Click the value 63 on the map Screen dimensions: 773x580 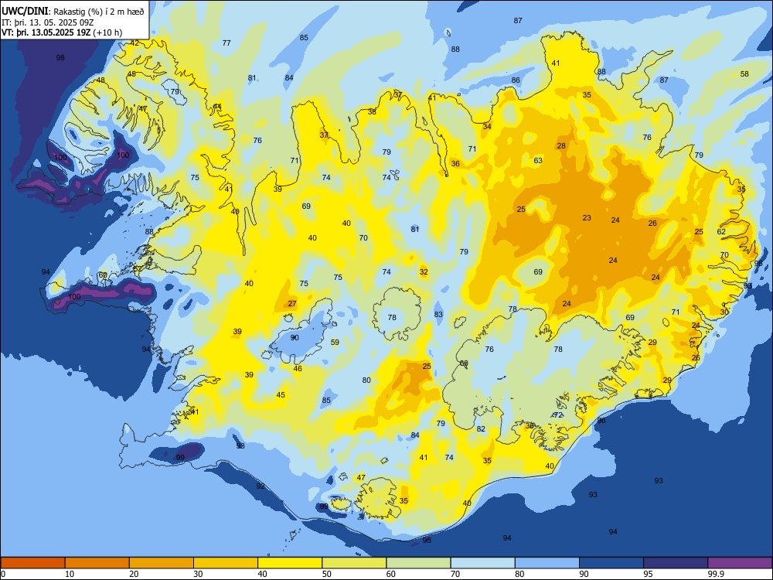pos(538,160)
